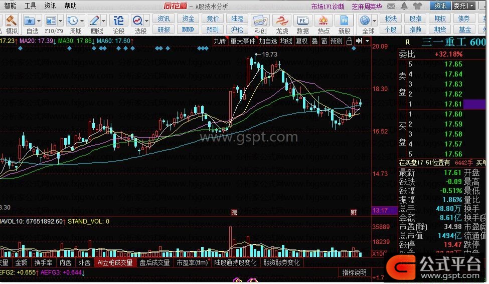
Task: Switch to the 金额 indicator tab
Action: coord(21,263)
